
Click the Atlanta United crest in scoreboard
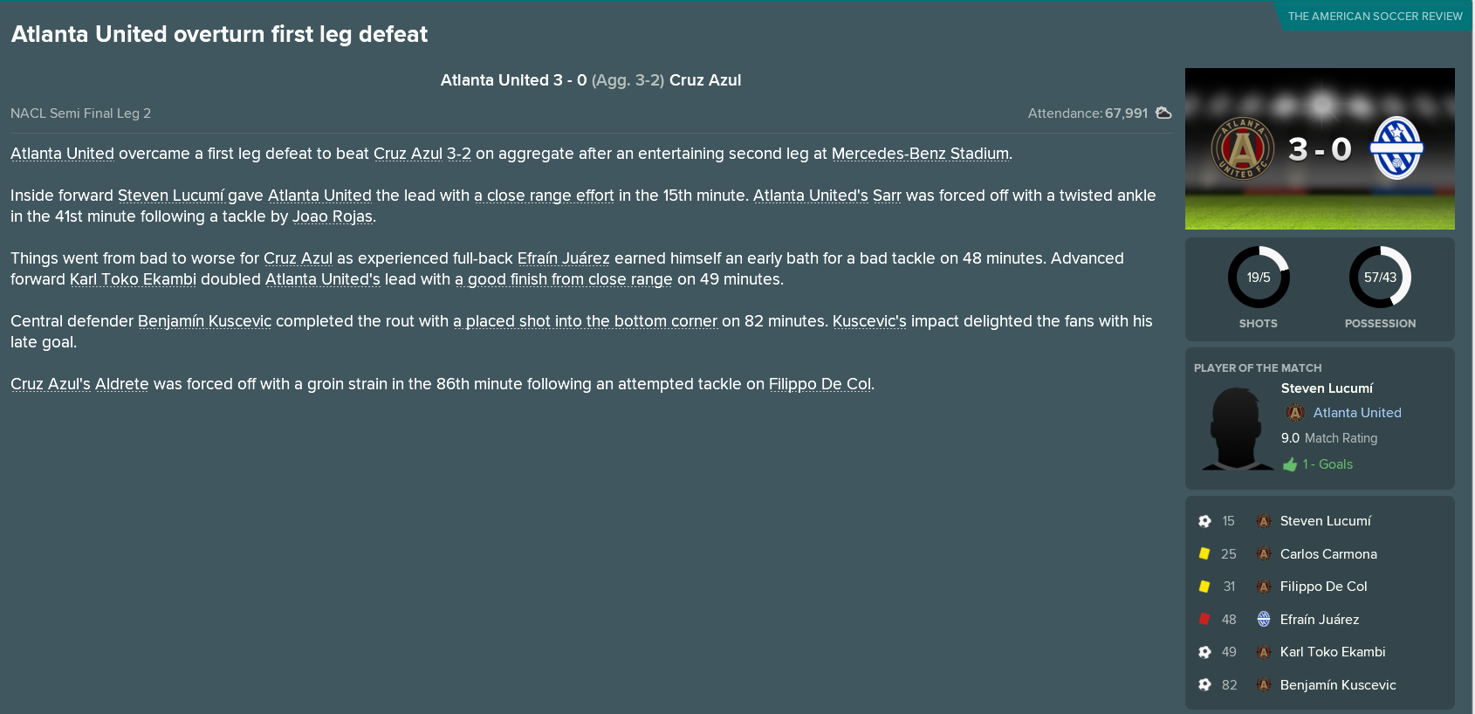pyautogui.click(x=1243, y=148)
